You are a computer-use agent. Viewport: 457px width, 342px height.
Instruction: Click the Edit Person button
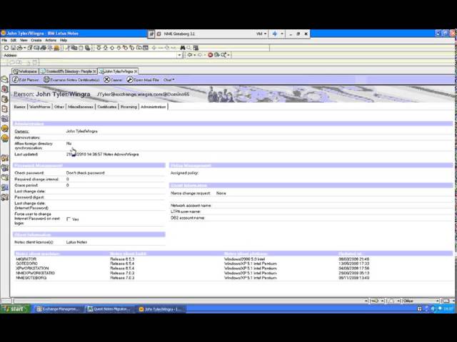tap(26, 79)
